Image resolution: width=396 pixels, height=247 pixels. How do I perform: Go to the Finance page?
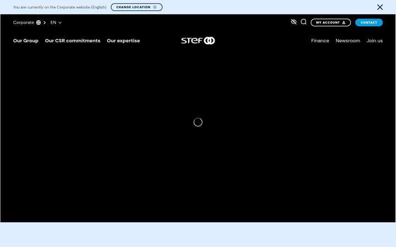pyautogui.click(x=320, y=41)
